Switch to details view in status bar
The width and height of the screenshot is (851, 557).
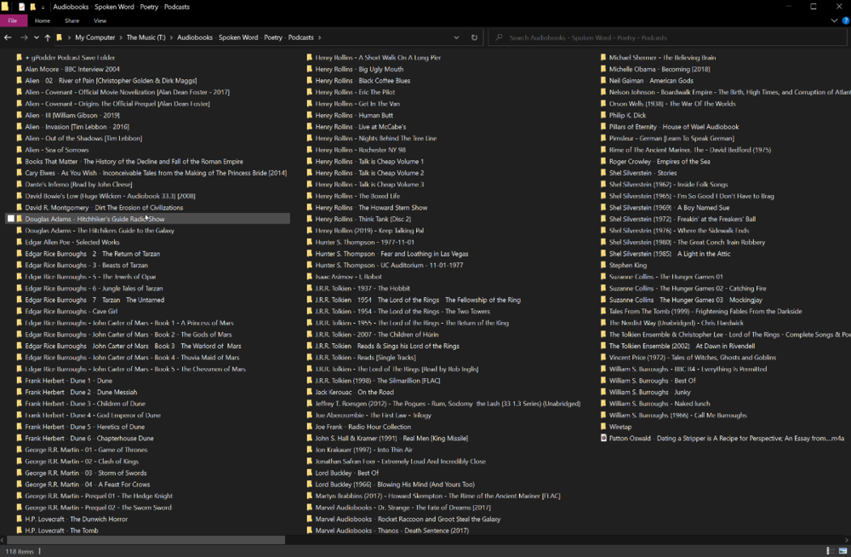click(829, 551)
